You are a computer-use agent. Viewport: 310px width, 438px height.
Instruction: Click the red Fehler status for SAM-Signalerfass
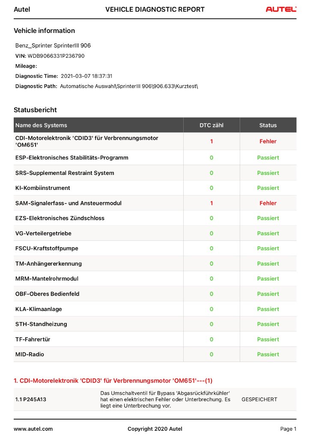pos(268,203)
